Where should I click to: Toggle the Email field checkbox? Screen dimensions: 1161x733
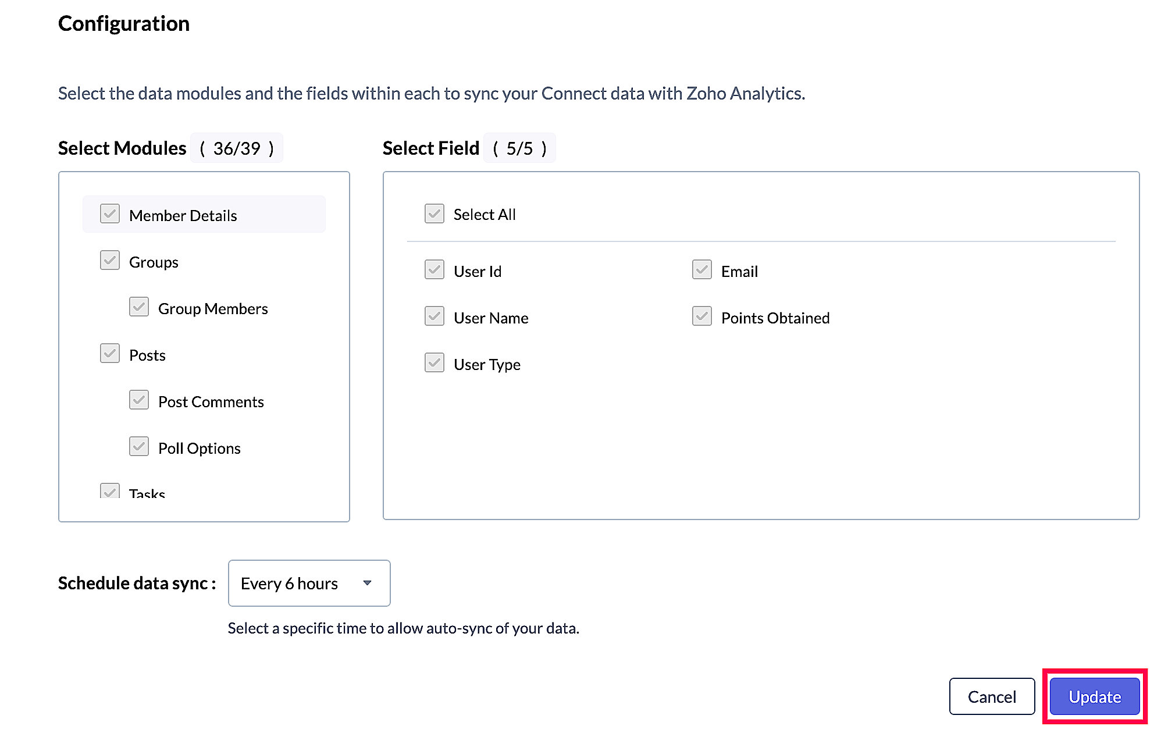[702, 270]
